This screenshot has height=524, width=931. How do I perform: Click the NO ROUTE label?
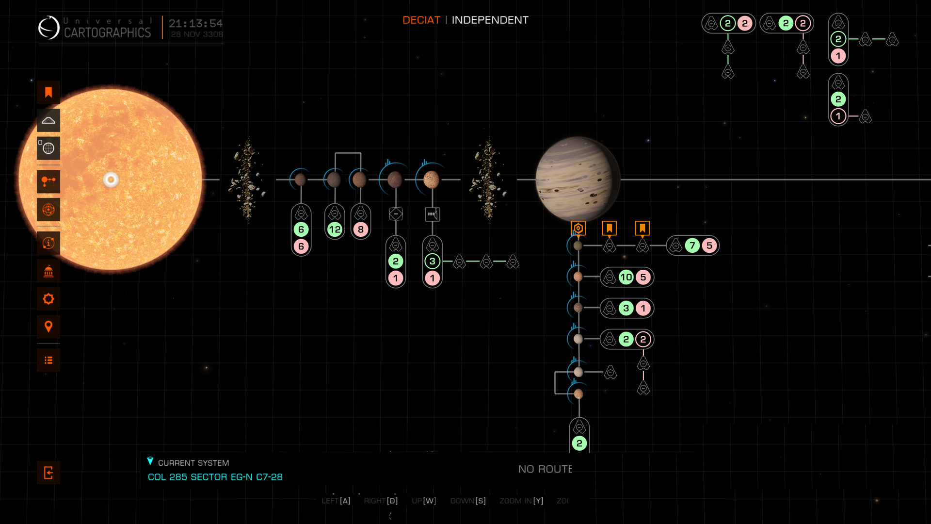pyautogui.click(x=545, y=469)
